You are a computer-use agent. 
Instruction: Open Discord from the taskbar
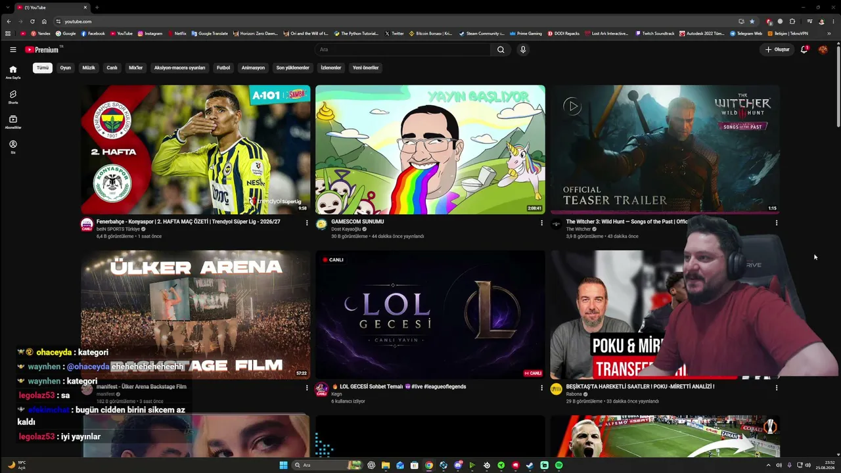[458, 465]
